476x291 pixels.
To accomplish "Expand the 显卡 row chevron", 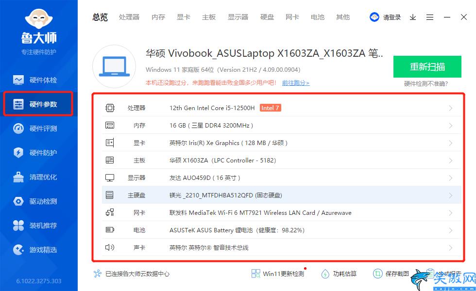I will tap(451, 143).
